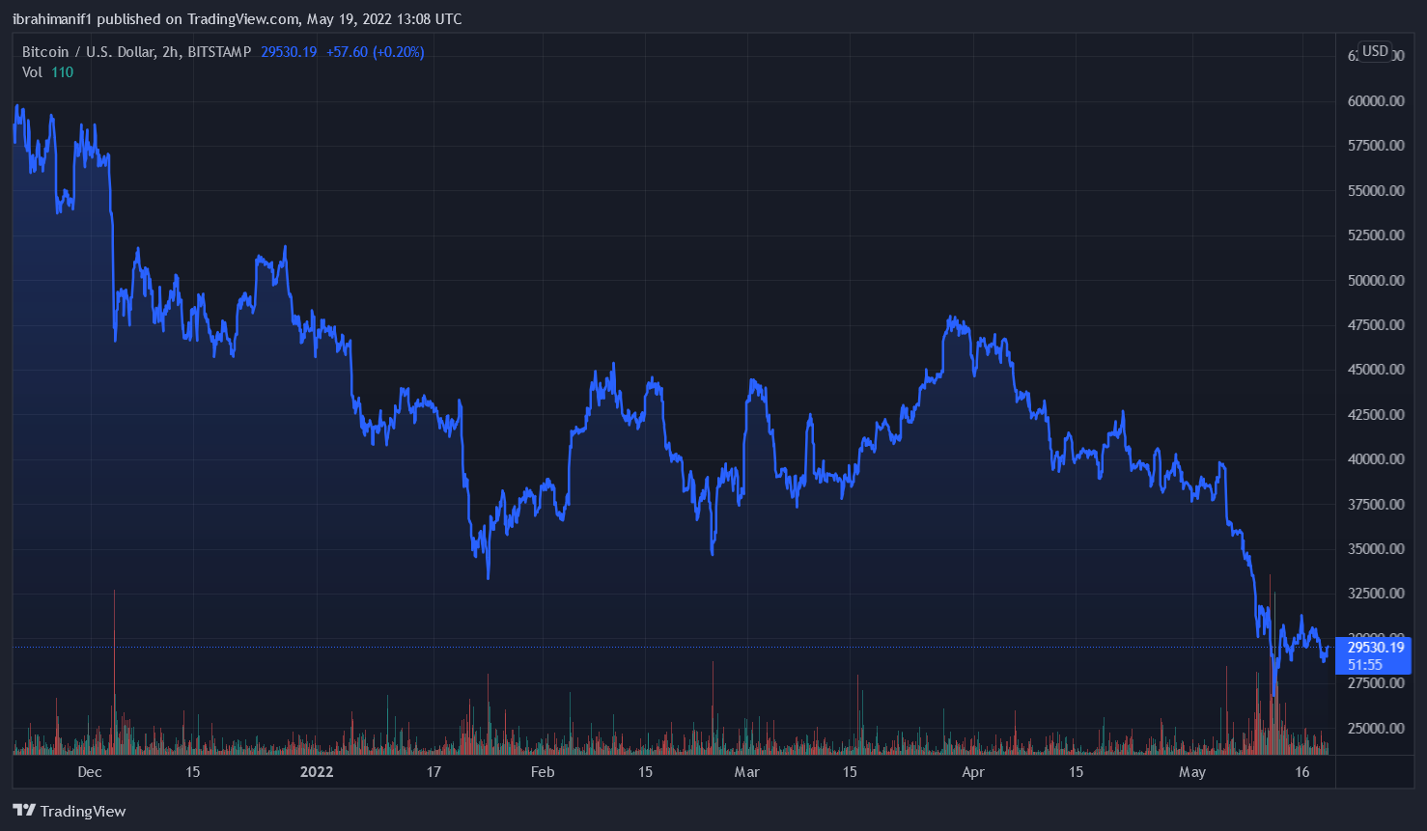Open the TradingView wordmark link

coord(83,812)
